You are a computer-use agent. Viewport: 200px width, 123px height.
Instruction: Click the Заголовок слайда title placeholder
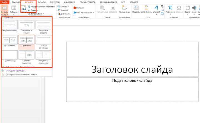[132, 59]
